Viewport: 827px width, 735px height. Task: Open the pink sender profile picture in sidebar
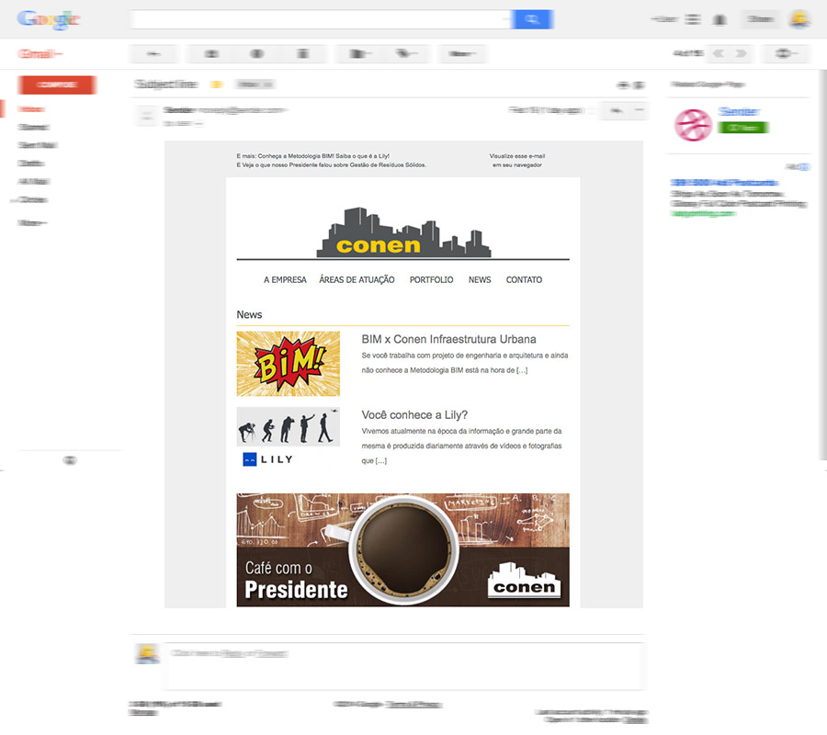click(693, 125)
